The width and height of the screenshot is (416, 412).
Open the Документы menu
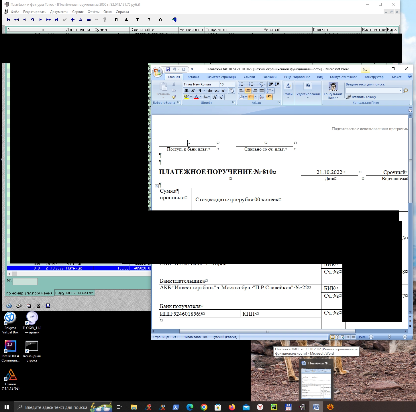click(x=59, y=12)
